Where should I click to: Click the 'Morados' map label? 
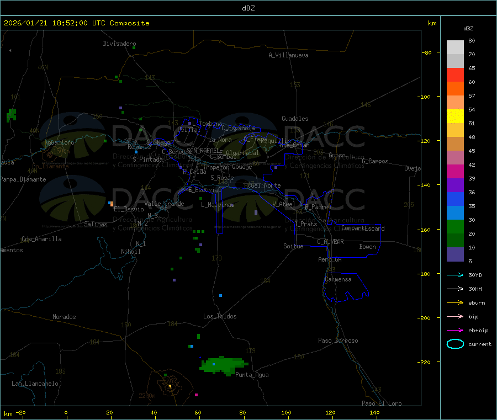point(64,317)
